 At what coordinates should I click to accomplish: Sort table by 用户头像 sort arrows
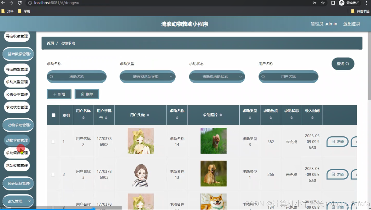click(x=148, y=115)
